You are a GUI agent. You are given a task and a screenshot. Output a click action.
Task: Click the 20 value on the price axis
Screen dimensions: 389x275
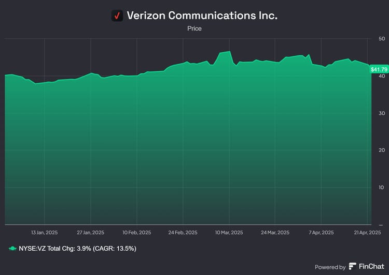pos(382,150)
